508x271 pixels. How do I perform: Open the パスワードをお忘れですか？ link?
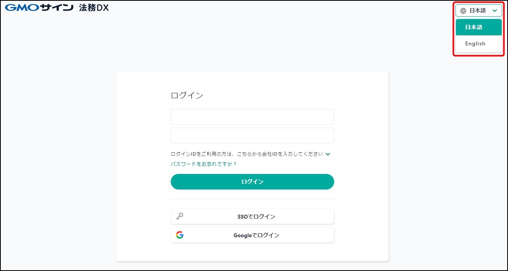pos(203,164)
